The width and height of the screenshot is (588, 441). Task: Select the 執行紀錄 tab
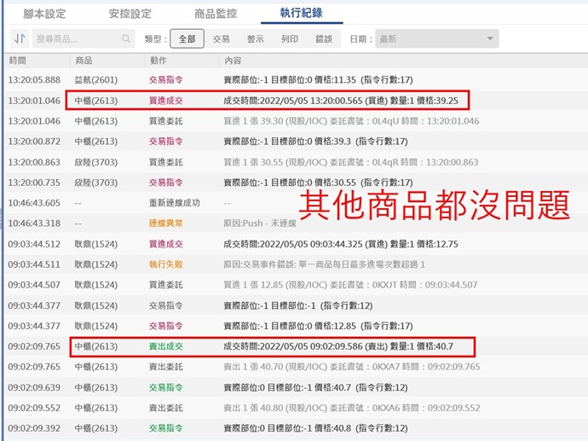click(x=301, y=14)
